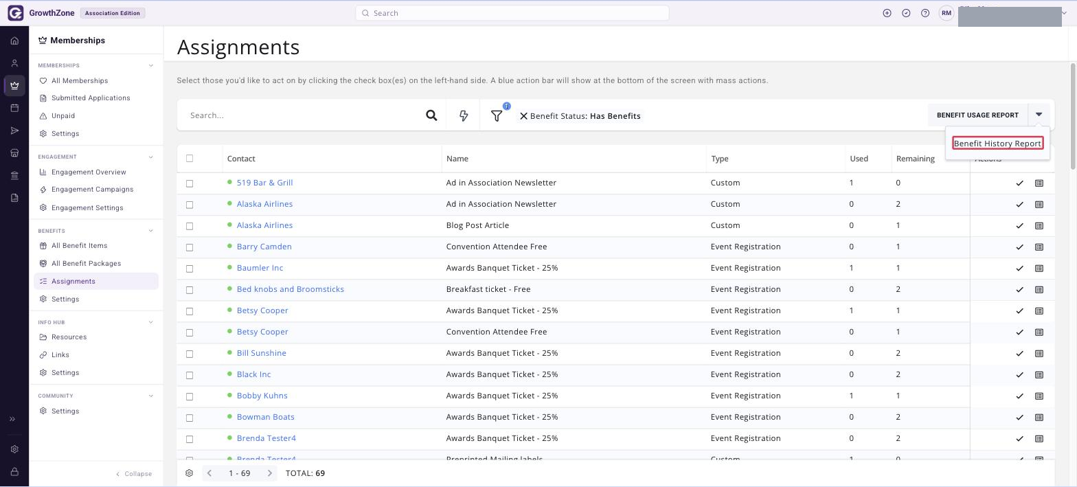
Task: Open table settings gear in footer
Action: click(190, 473)
